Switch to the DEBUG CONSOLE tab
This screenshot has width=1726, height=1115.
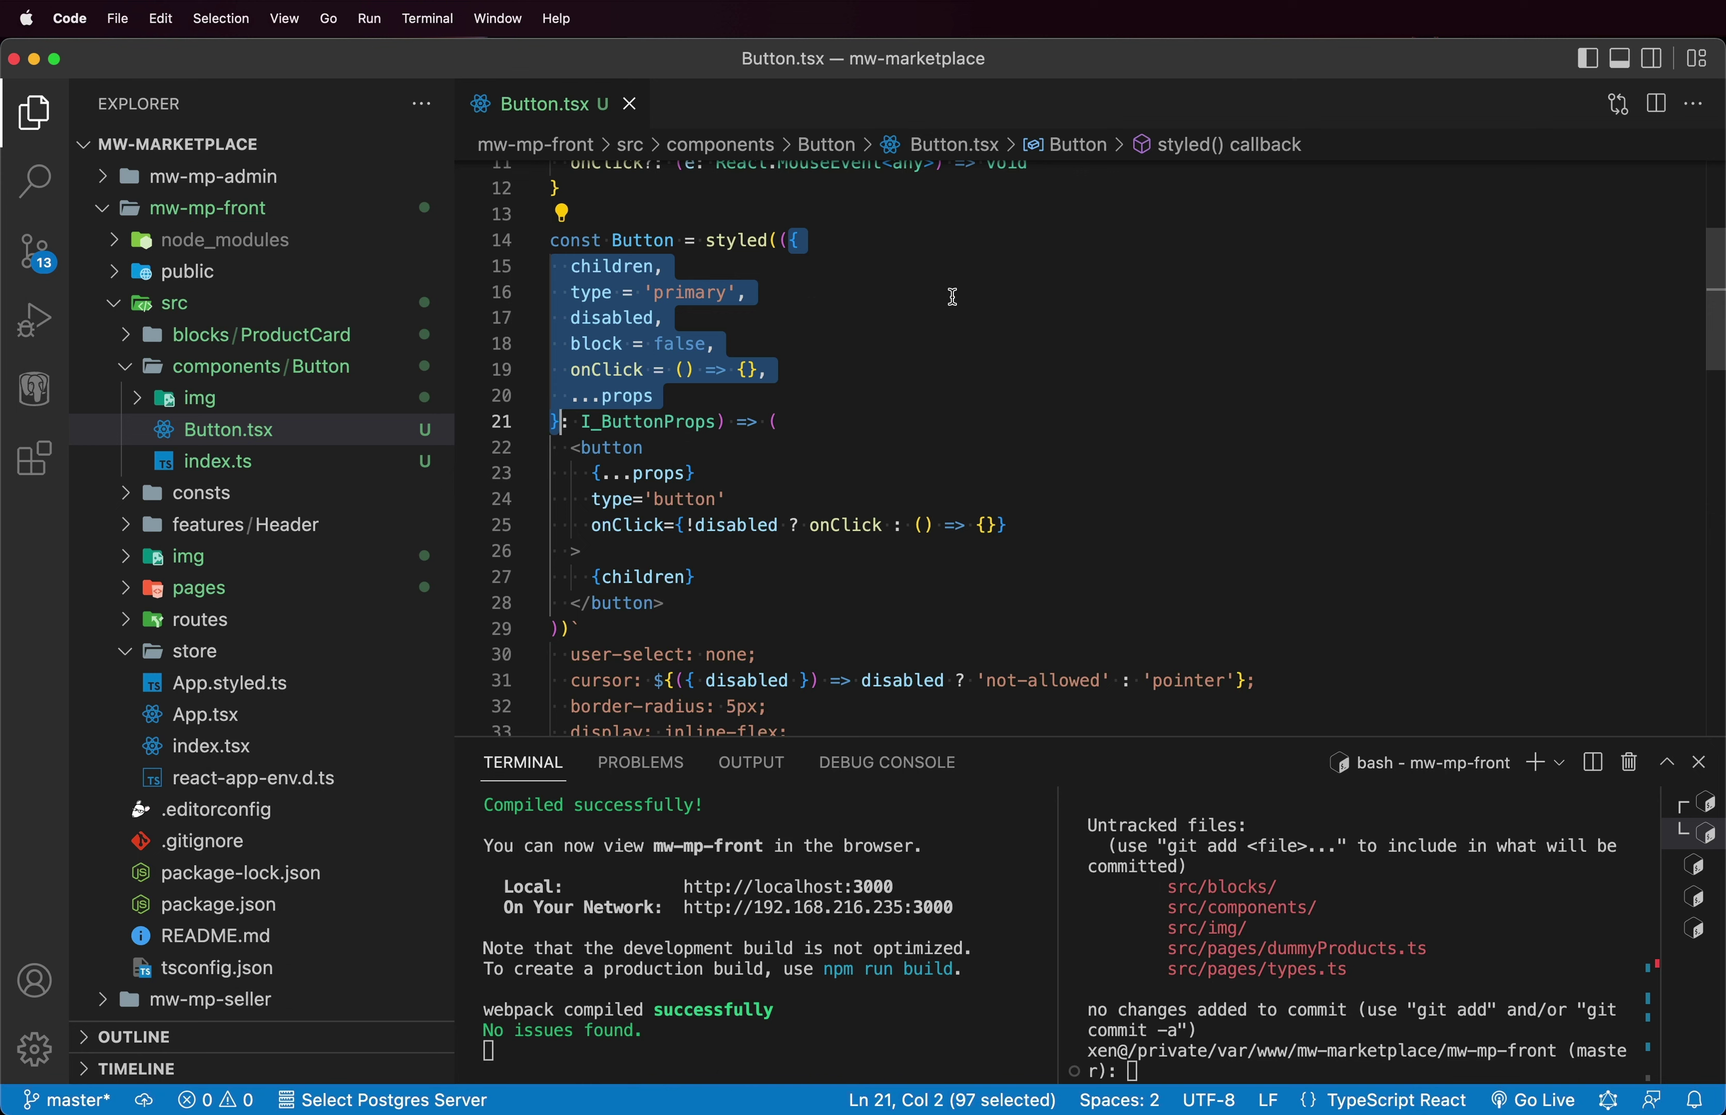[886, 762]
